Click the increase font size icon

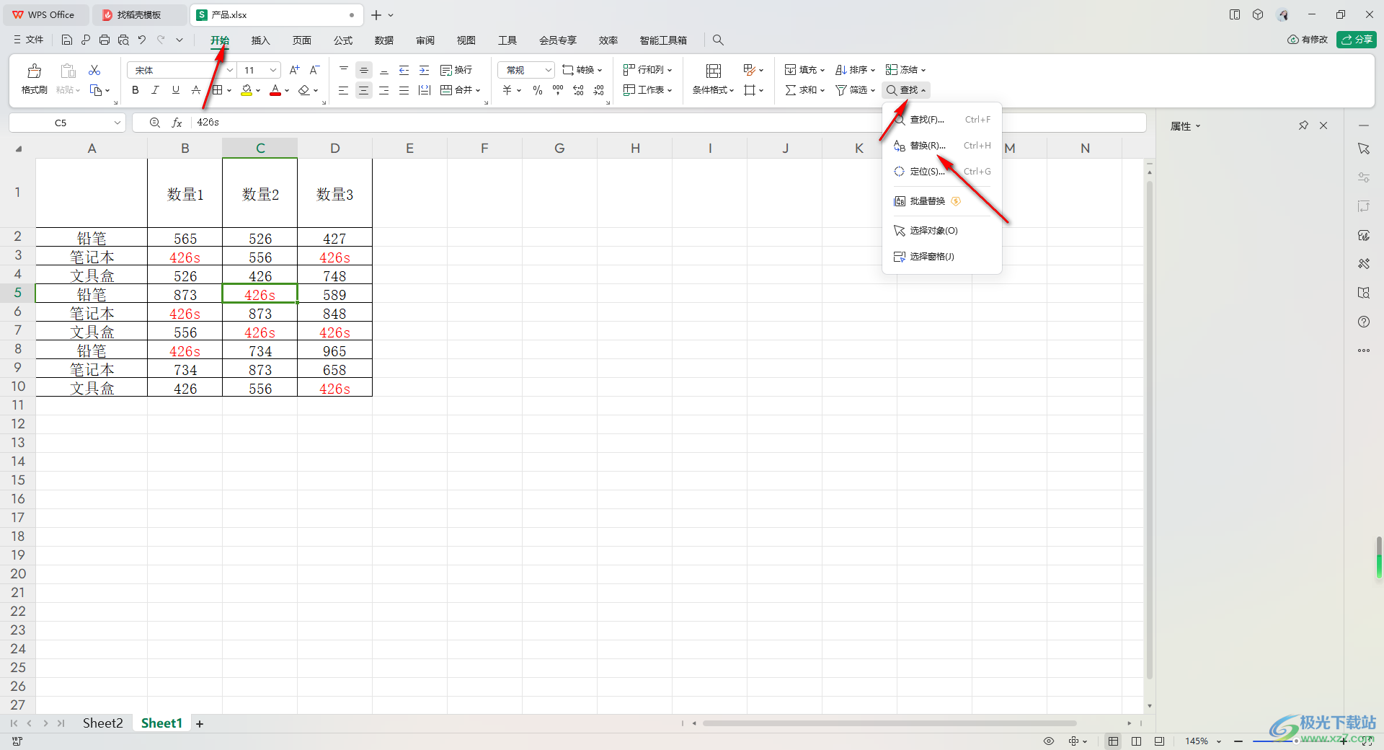pos(294,70)
